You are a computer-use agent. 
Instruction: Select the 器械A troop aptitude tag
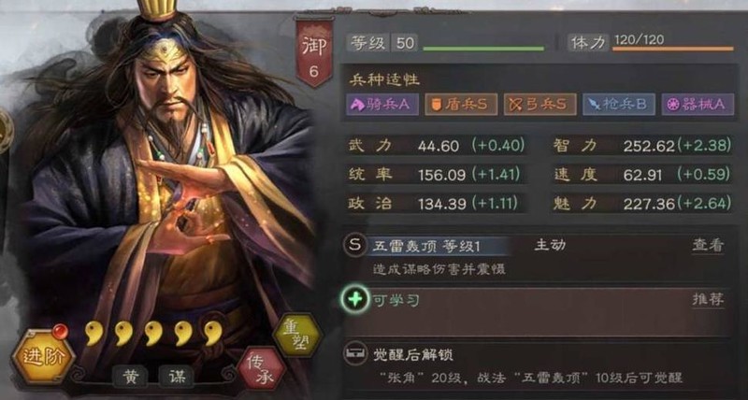click(698, 104)
